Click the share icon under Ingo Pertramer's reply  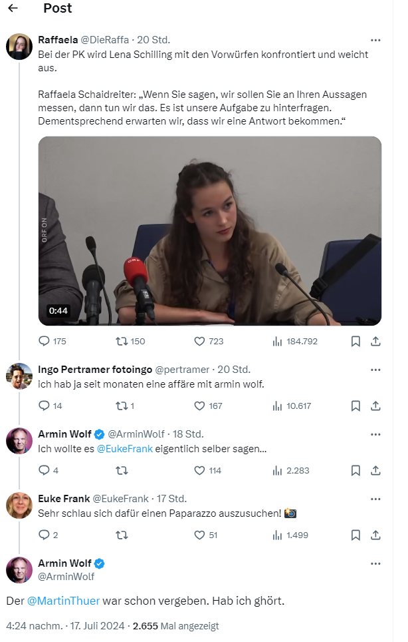pos(375,406)
